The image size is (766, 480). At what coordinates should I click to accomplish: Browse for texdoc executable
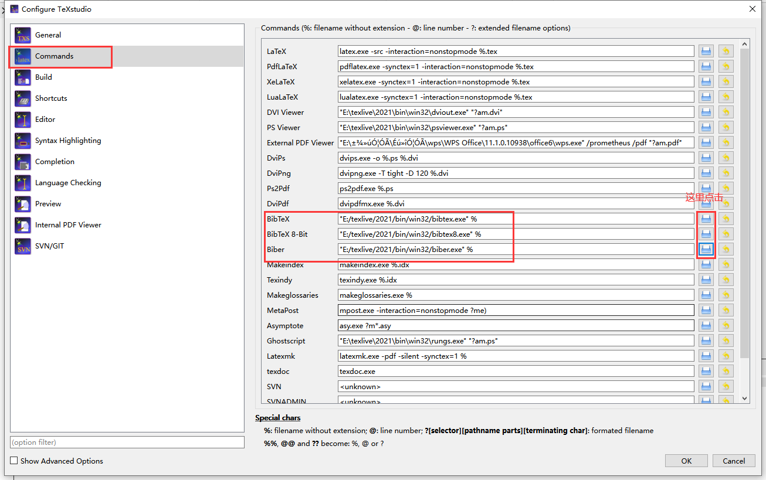tap(706, 371)
